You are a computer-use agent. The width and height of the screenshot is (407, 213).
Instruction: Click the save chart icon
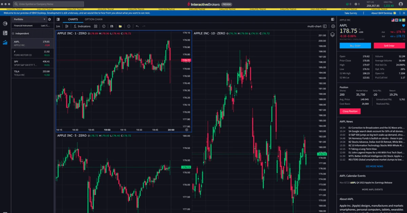click(x=112, y=26)
